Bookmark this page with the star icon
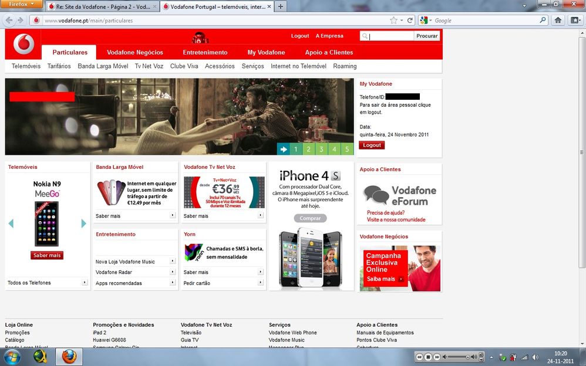This screenshot has width=586, height=366. (393, 20)
